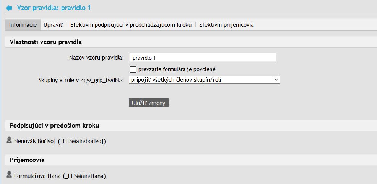Click the 'Názov vzoru pravidla:' field label
The height and width of the screenshot is (184, 377).
click(x=96, y=58)
